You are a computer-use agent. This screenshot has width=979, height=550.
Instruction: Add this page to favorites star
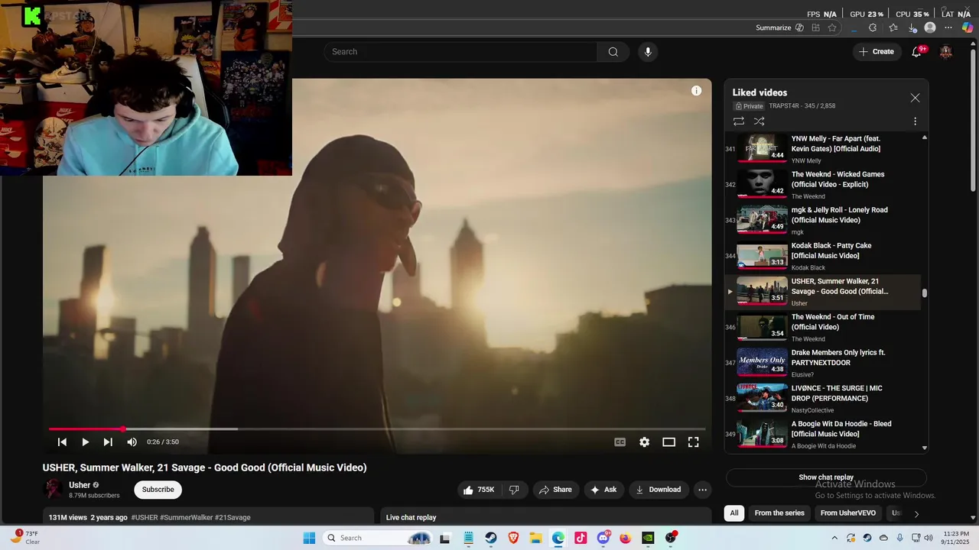(x=832, y=27)
